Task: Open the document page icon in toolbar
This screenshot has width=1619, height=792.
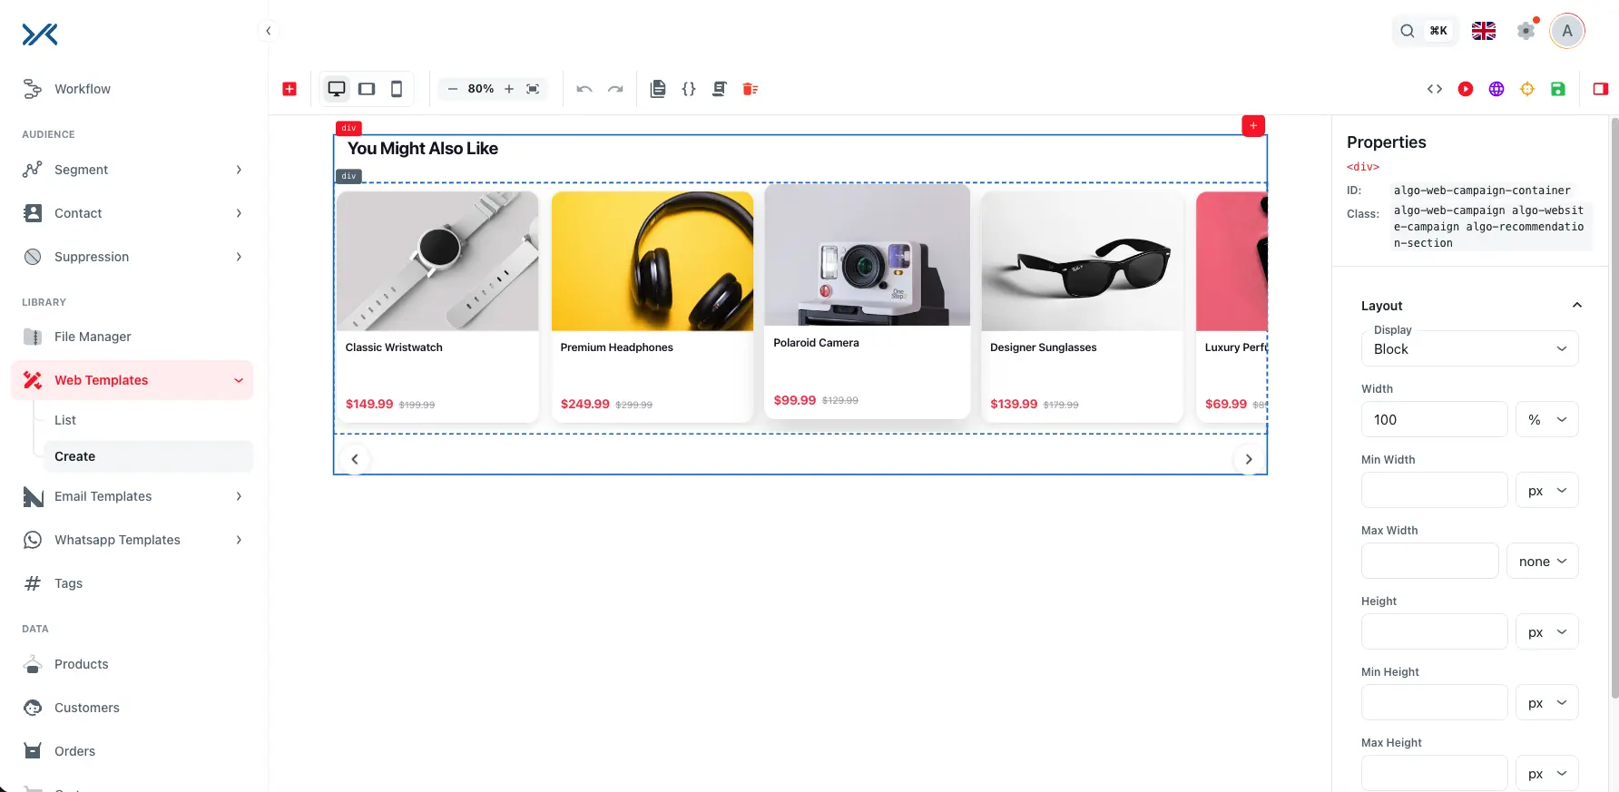Action: click(659, 89)
